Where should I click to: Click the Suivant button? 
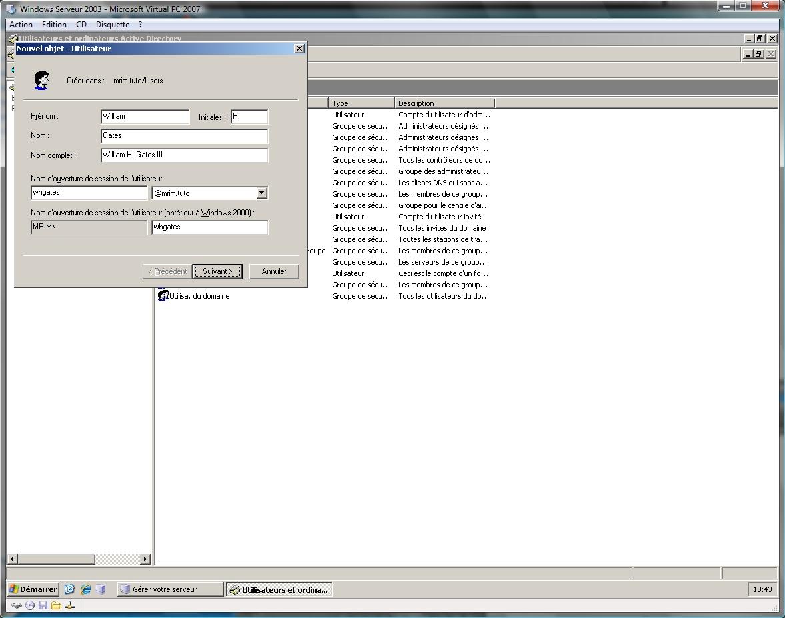pyautogui.click(x=217, y=271)
